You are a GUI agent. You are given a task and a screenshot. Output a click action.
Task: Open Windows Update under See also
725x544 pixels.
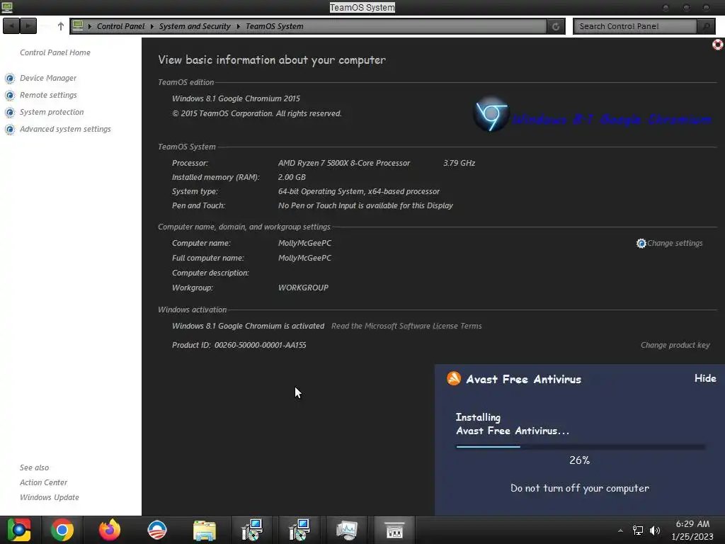point(50,497)
